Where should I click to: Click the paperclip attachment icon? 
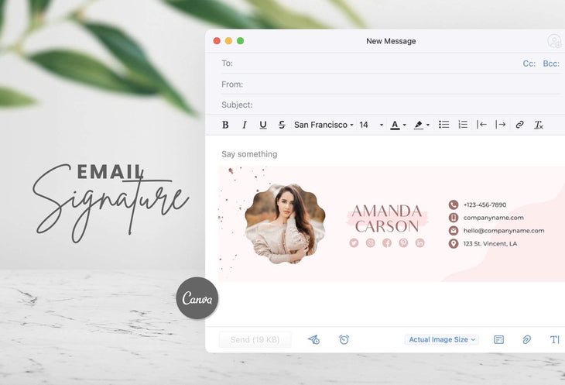526,339
